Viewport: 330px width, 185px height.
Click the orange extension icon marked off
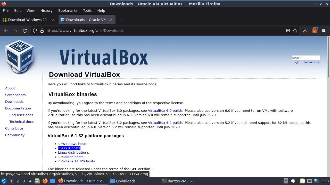tap(315, 30)
